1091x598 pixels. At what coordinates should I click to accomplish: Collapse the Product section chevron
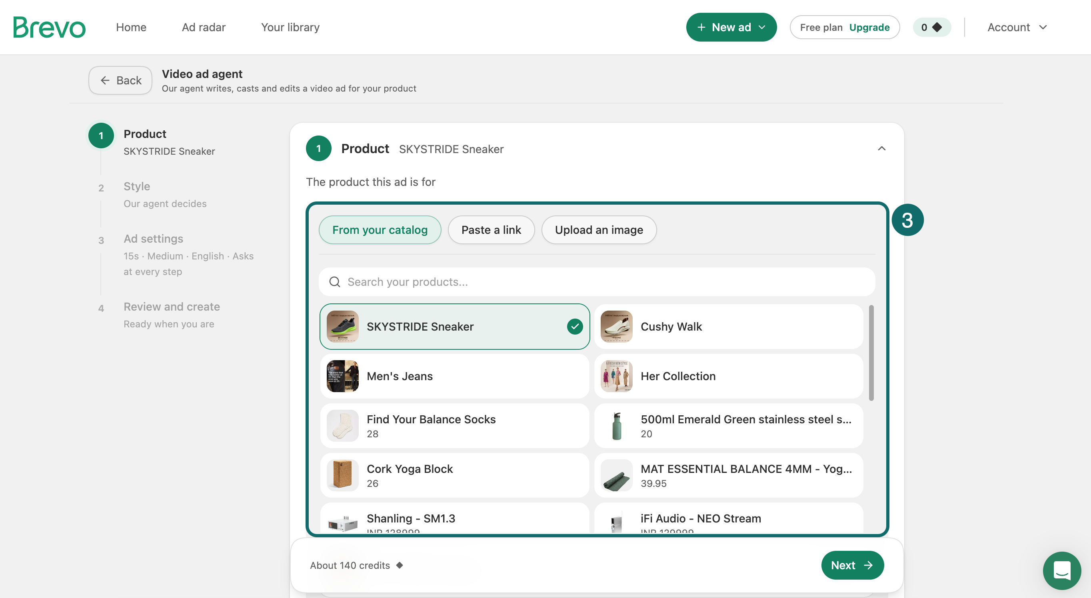click(x=881, y=149)
